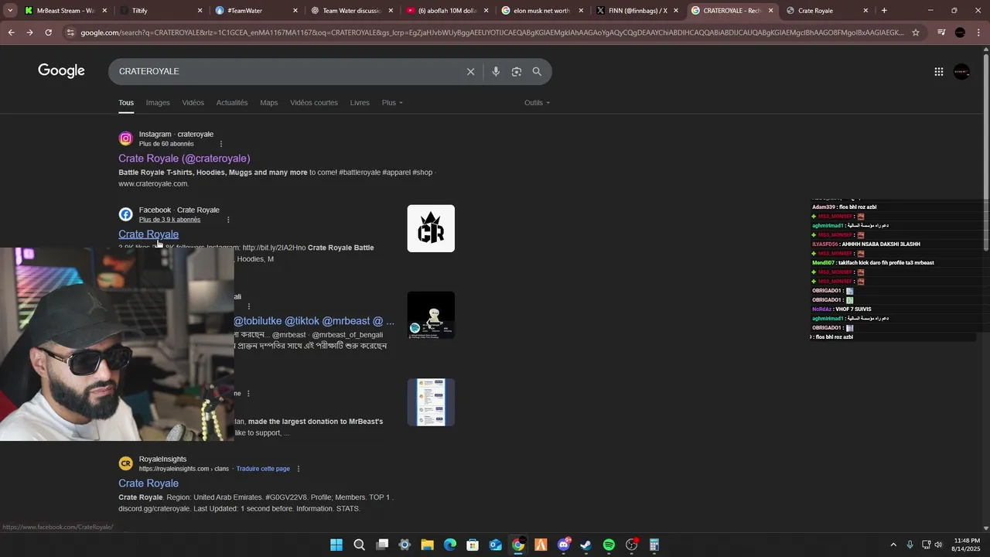Switch to the elon musk net worth tab
Image resolution: width=990 pixels, height=557 pixels.
pos(541,11)
